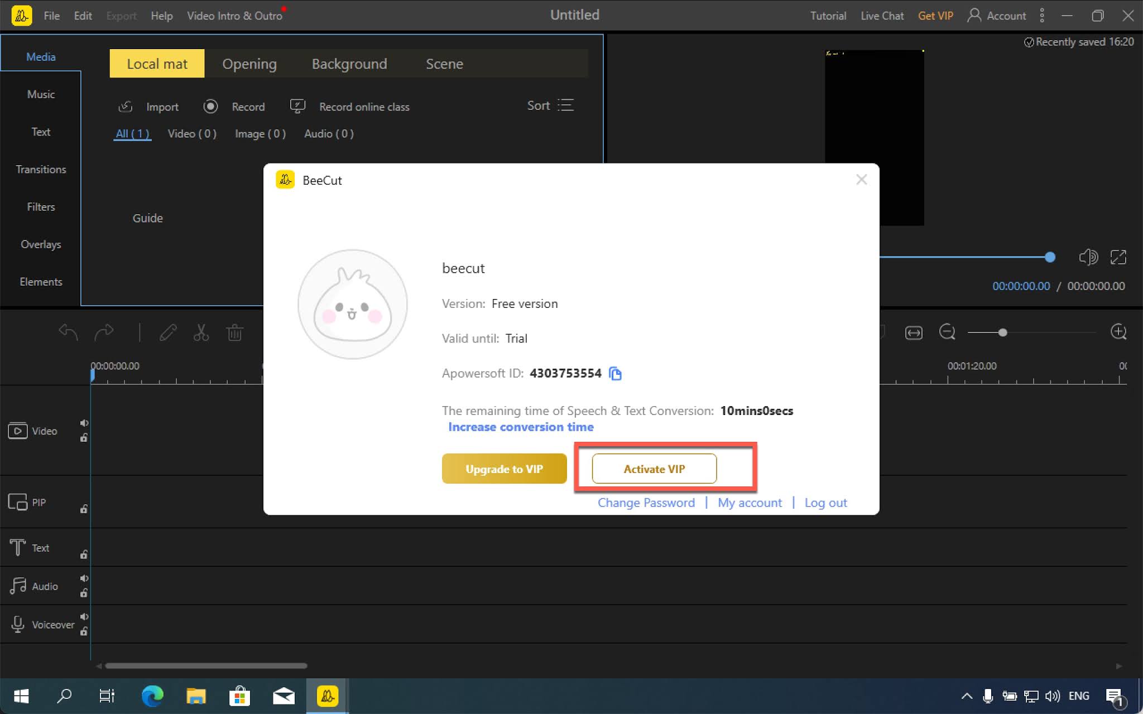
Task: Click the BeeCut logo in title bar
Action: tap(21, 16)
